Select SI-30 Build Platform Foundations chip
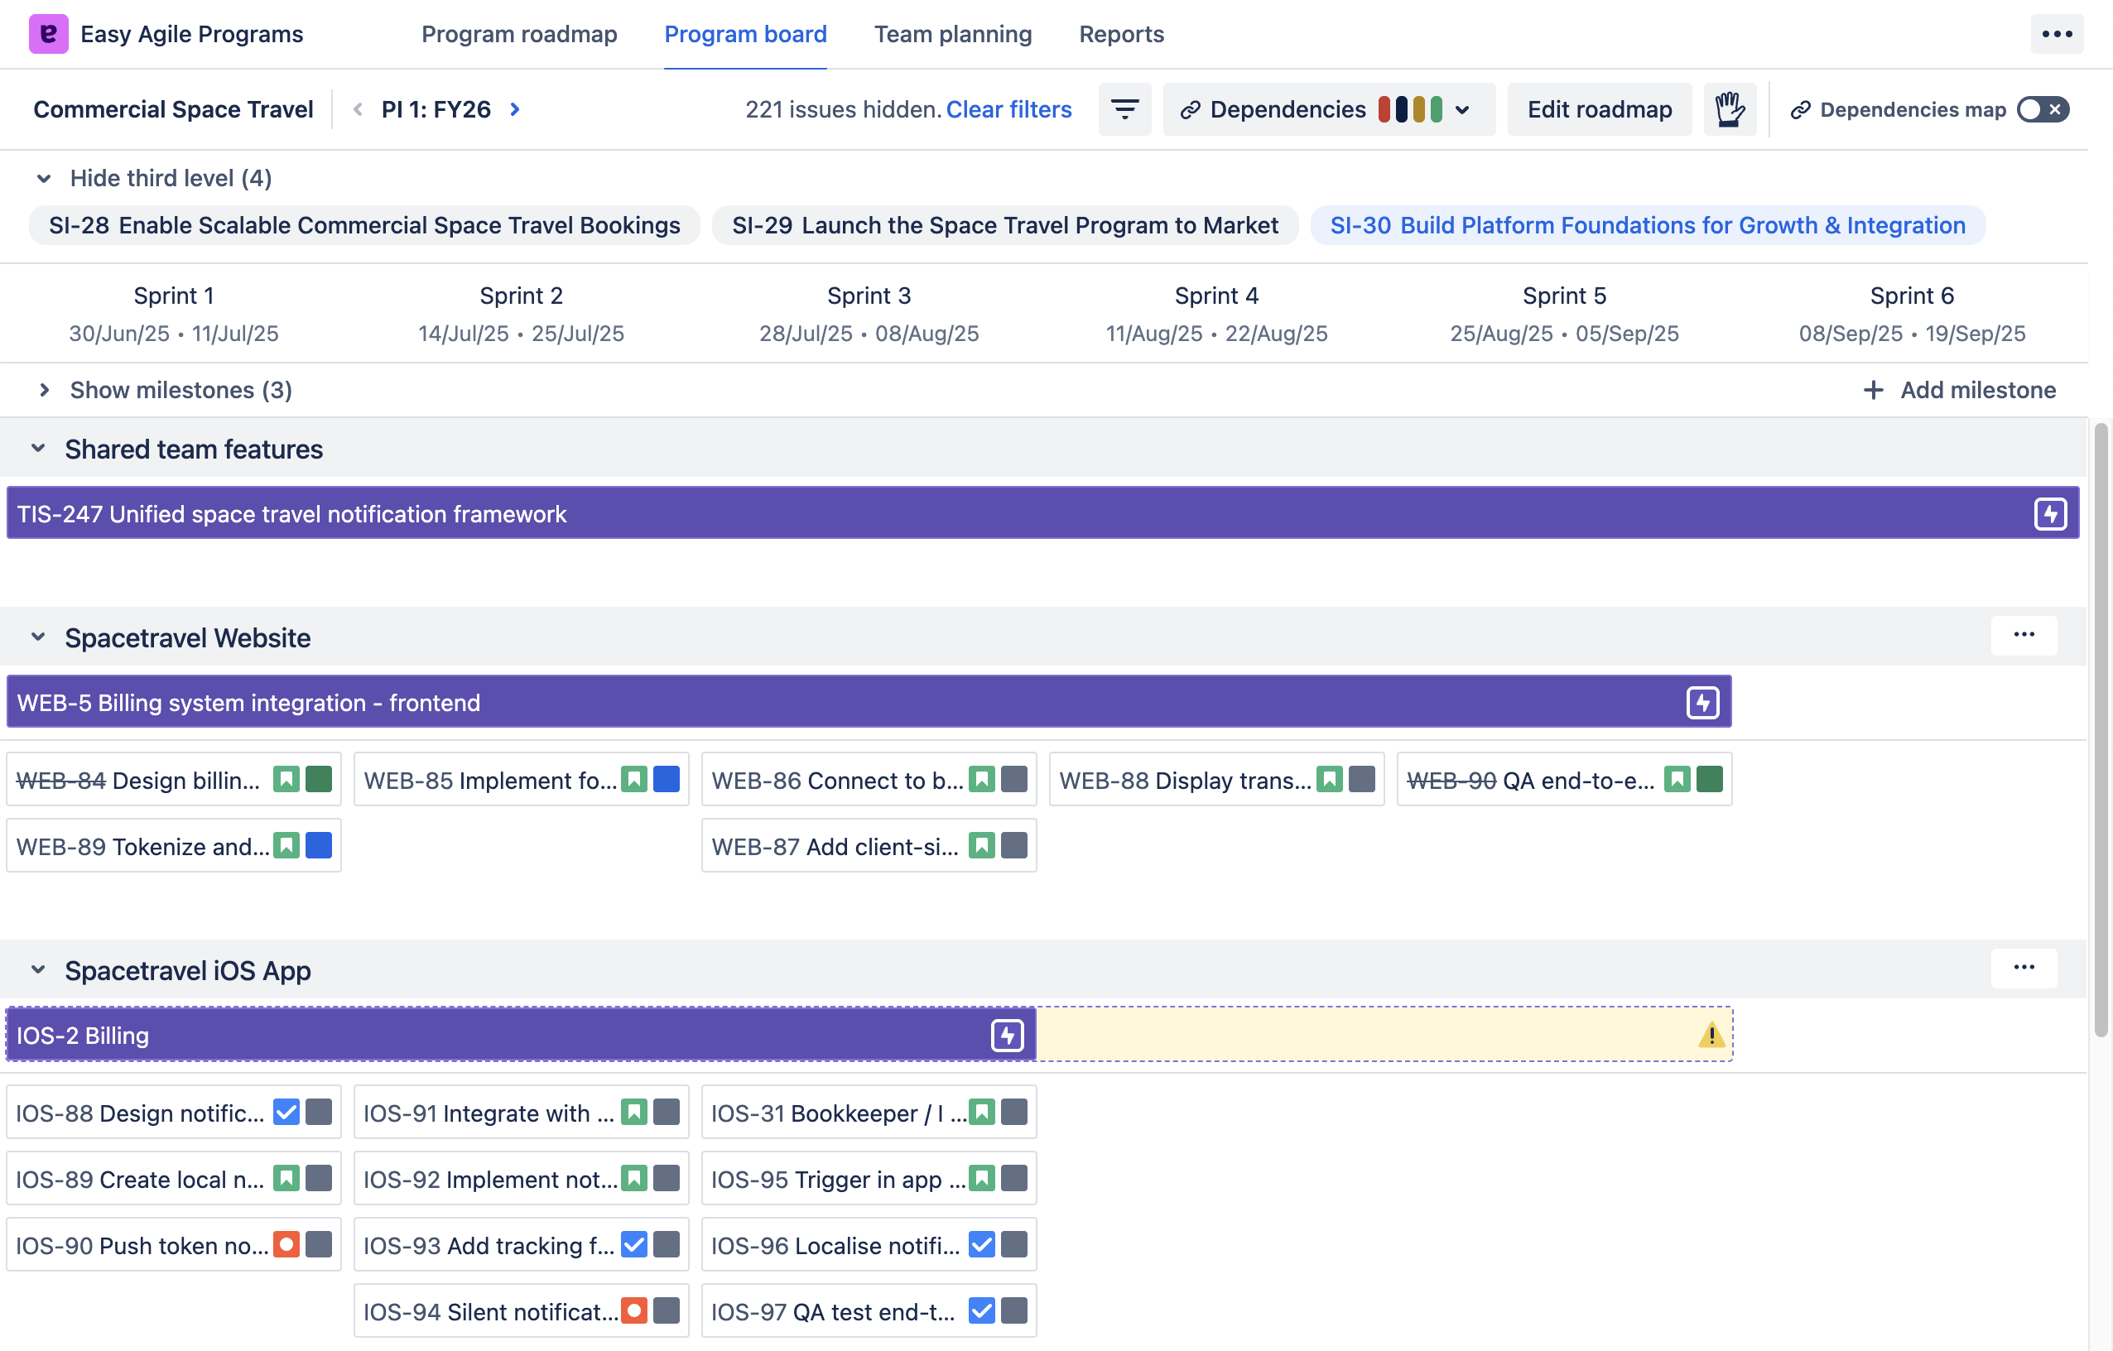The image size is (2113, 1351). [x=1647, y=225]
